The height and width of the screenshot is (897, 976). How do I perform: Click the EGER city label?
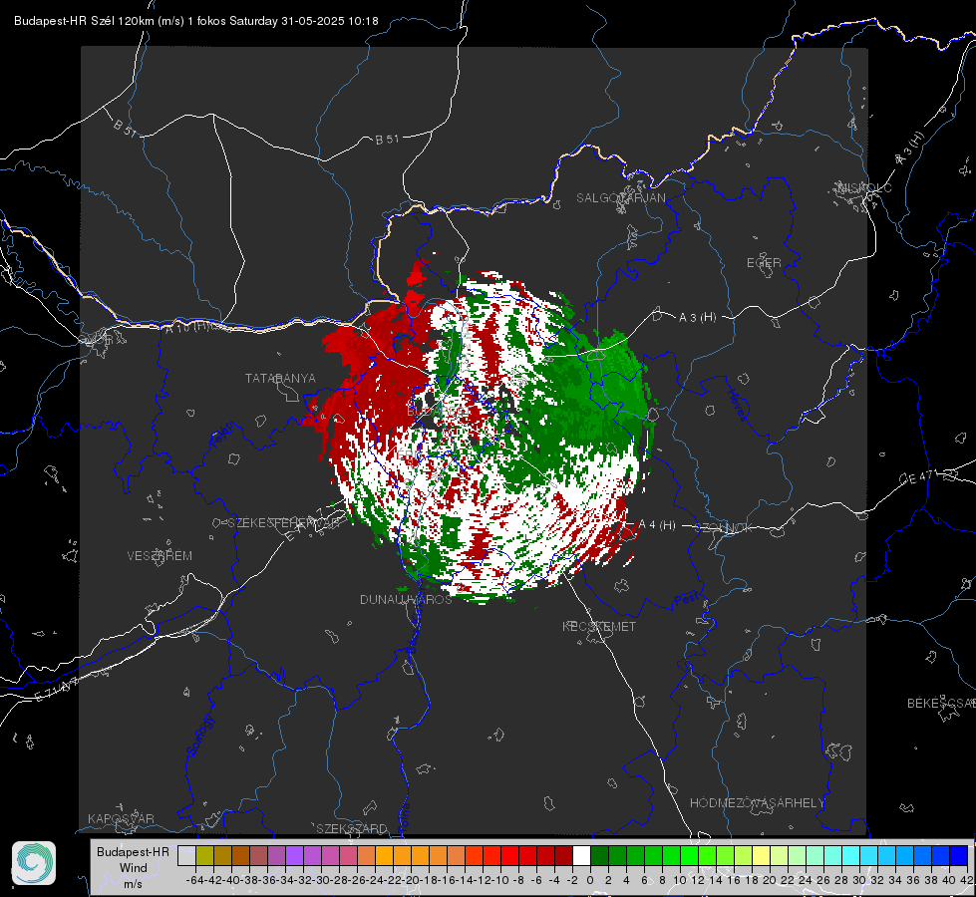[x=764, y=263]
